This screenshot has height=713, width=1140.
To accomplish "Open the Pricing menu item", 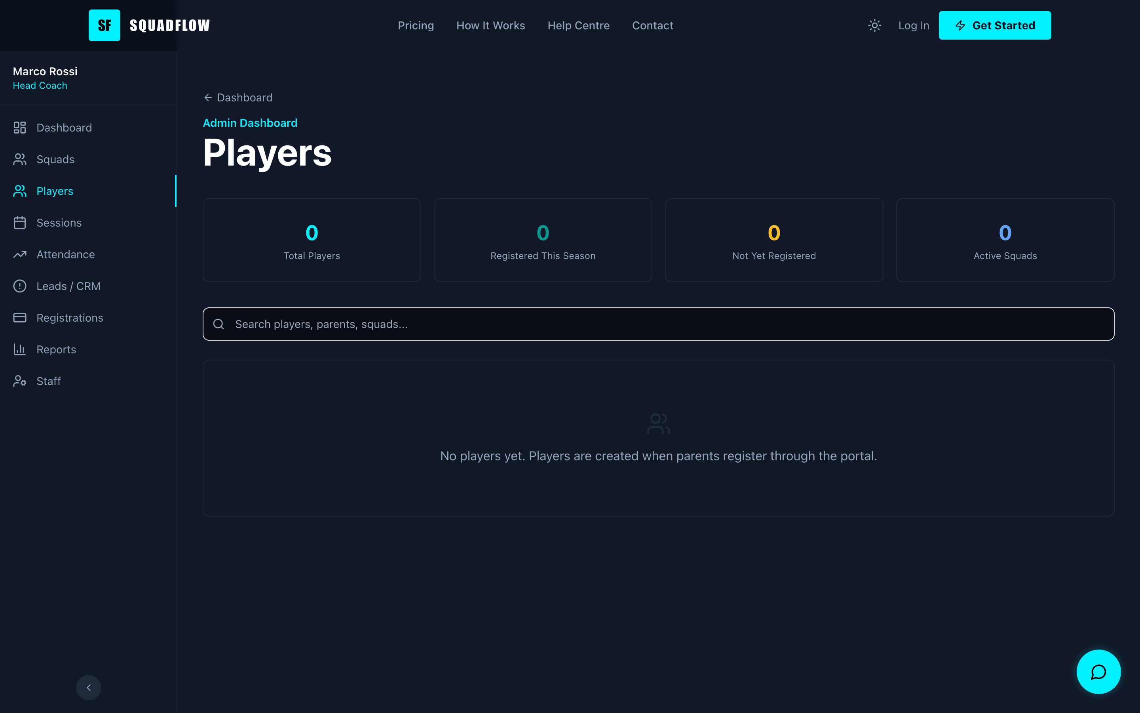I will [416, 25].
